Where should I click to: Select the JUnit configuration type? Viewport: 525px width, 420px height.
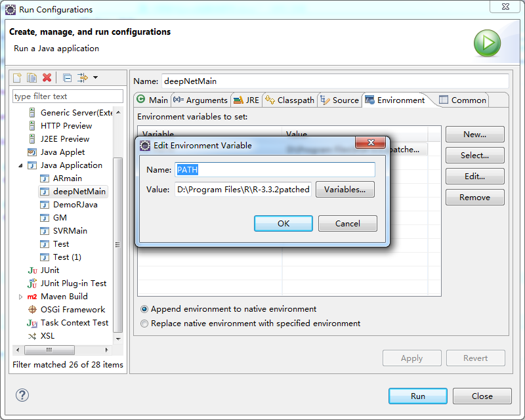coord(49,270)
